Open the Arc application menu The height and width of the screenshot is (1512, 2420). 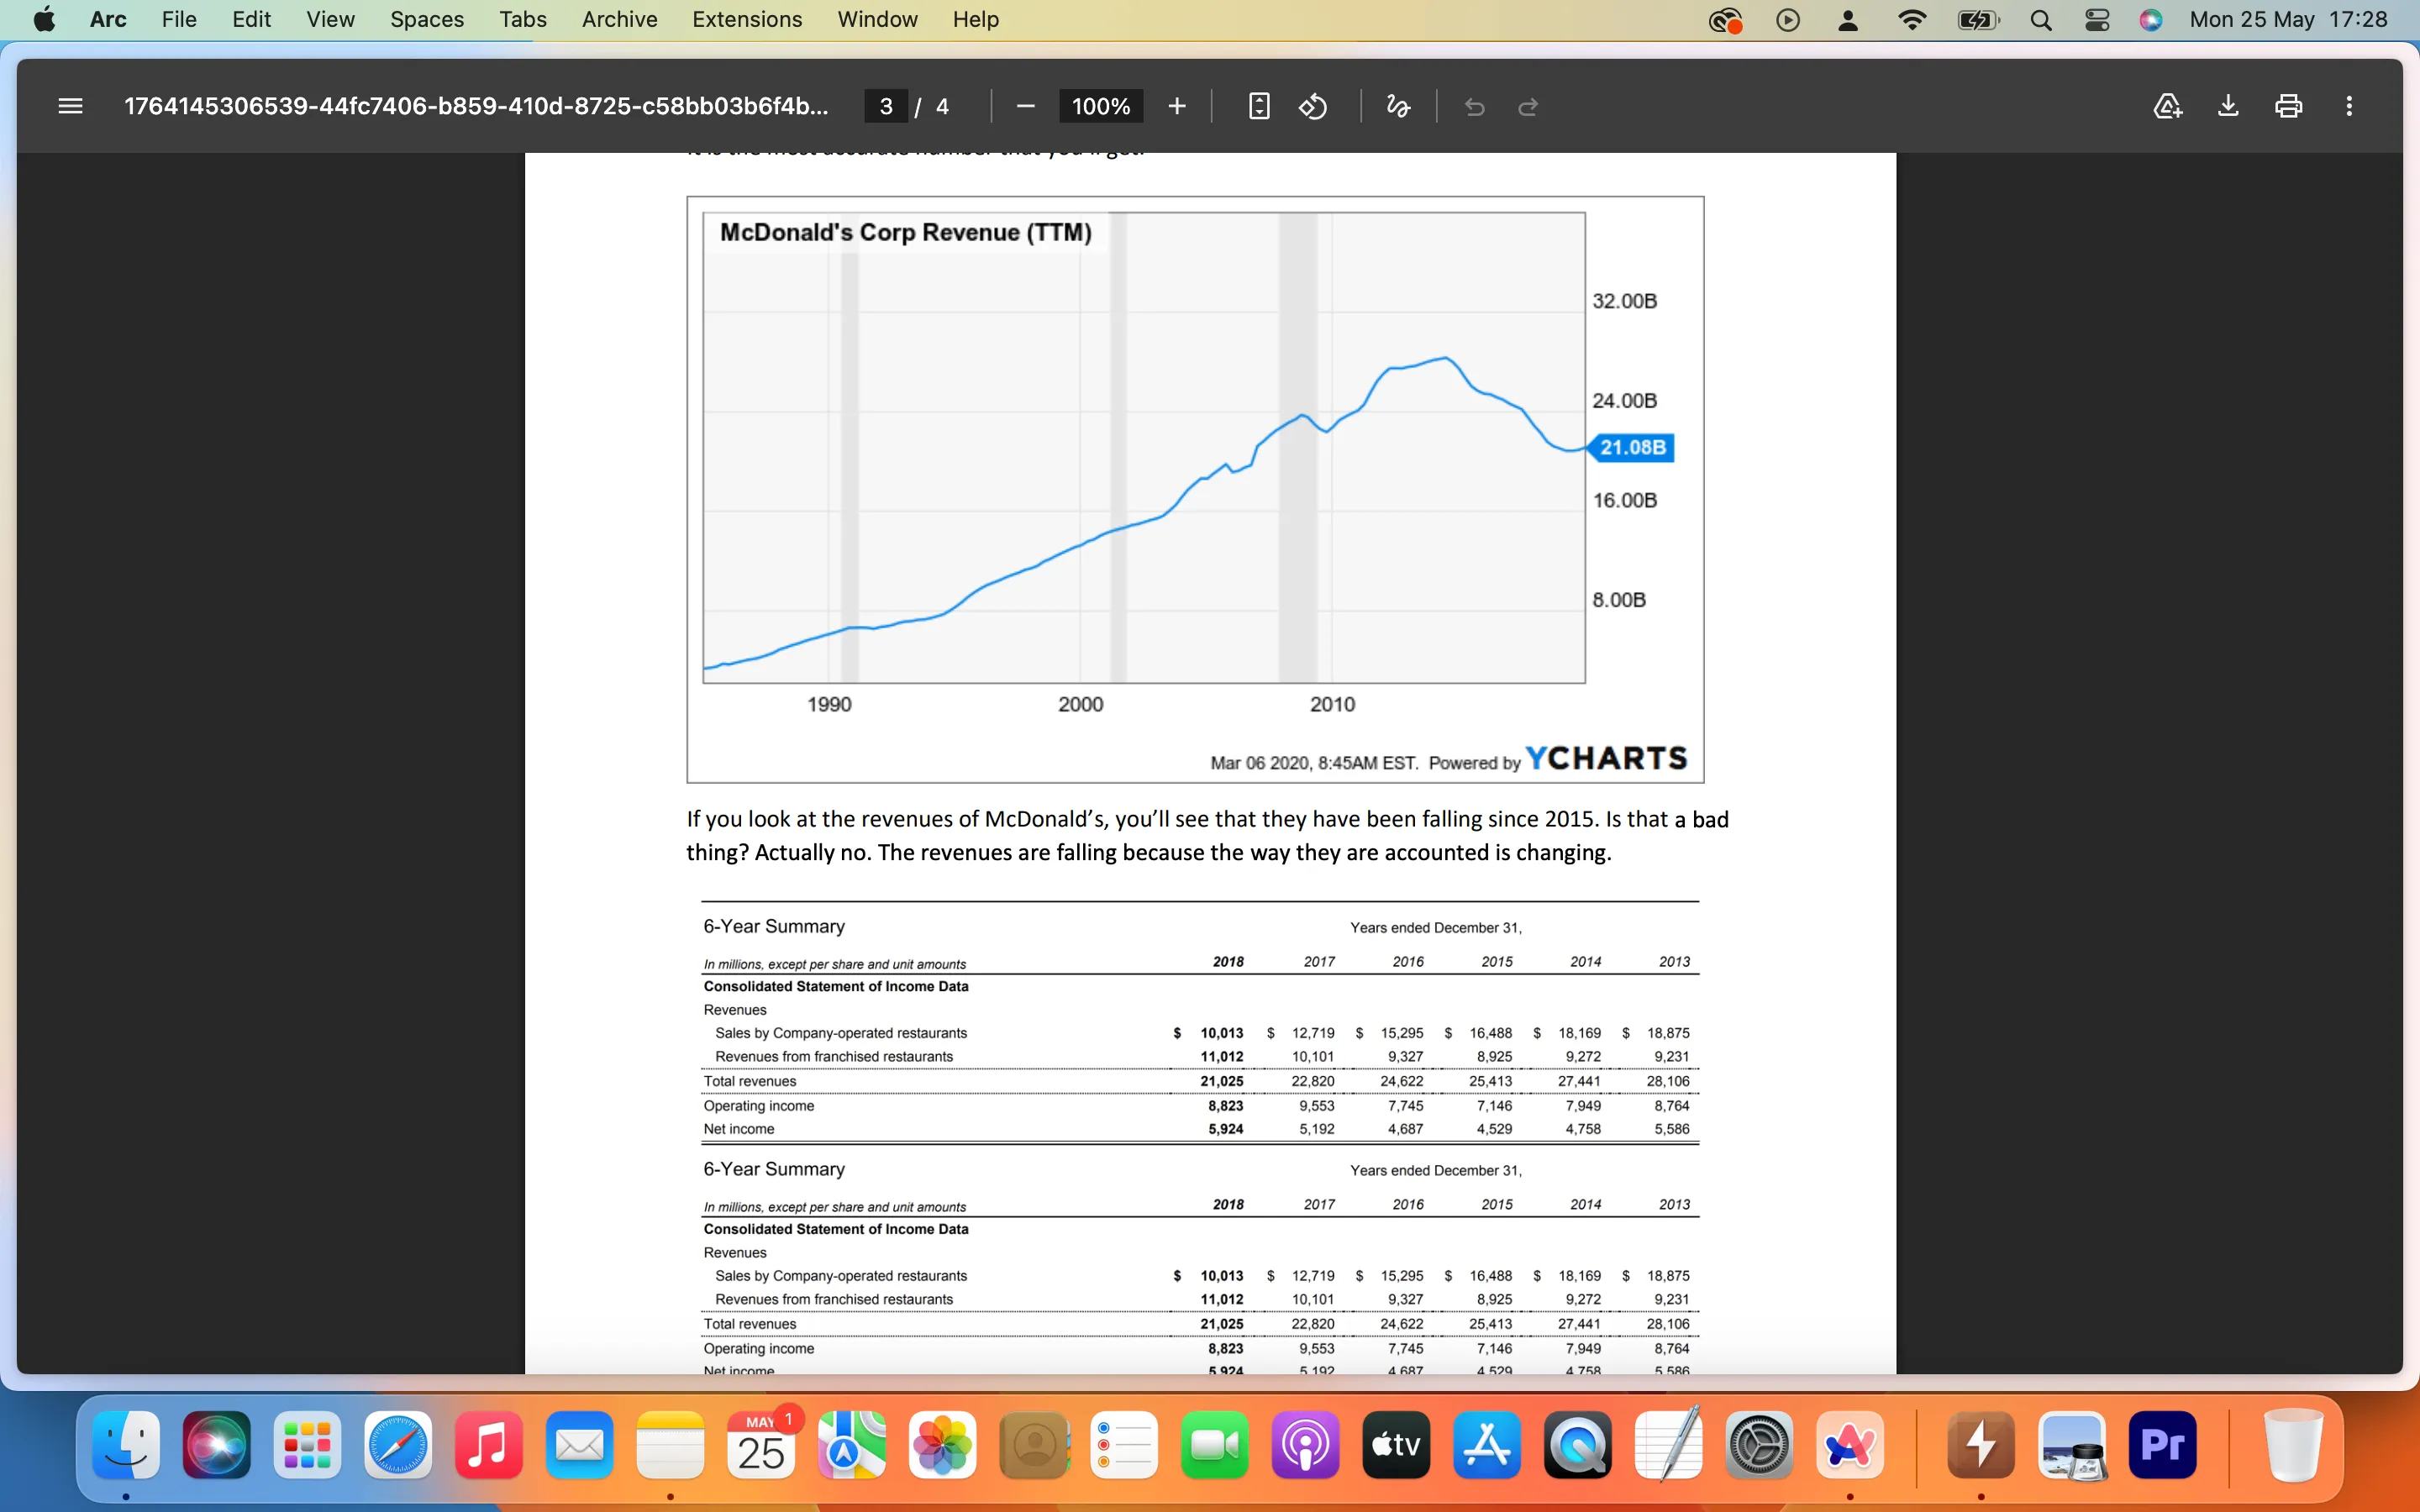pyautogui.click(x=108, y=19)
